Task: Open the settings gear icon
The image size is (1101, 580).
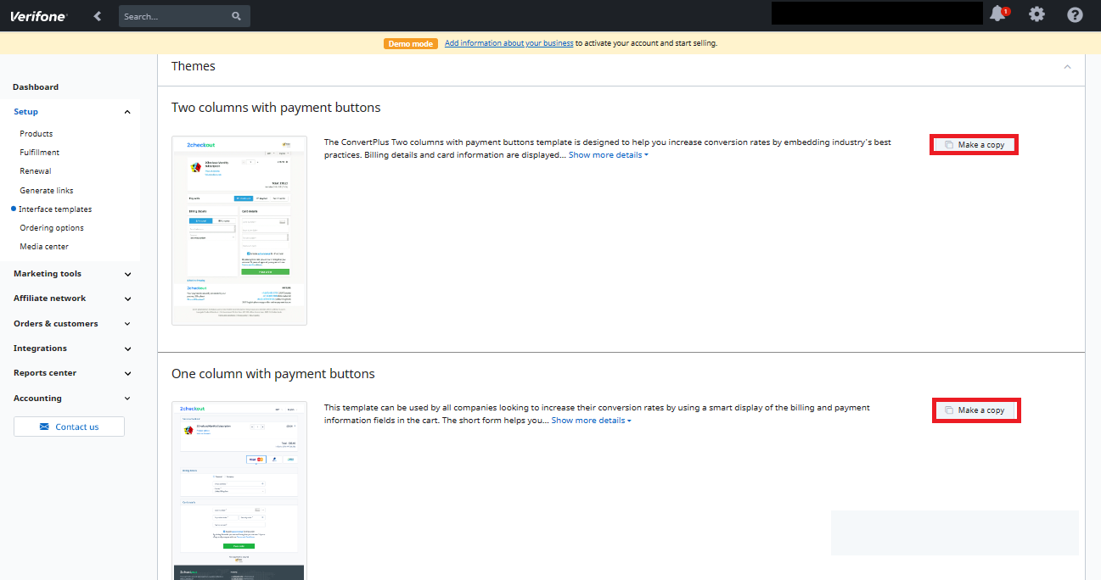Action: (x=1036, y=14)
